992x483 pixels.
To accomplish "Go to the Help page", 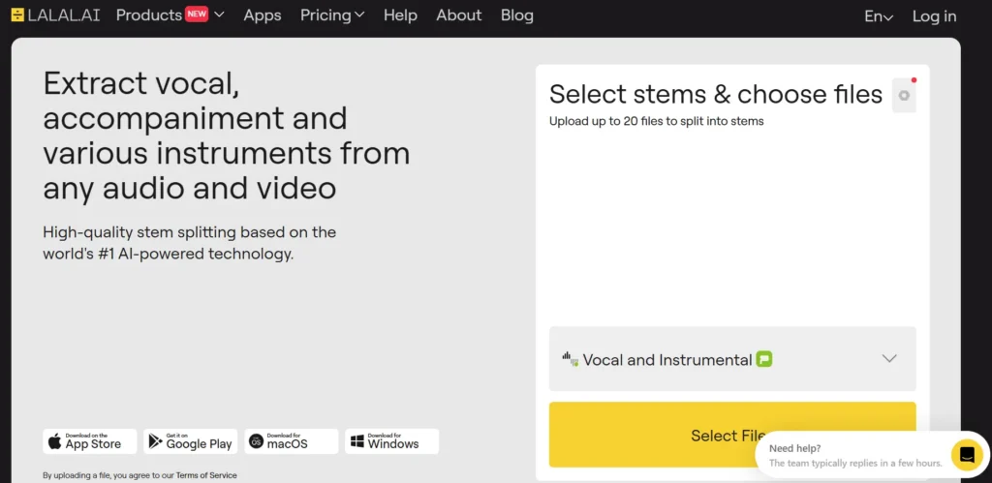I will (x=400, y=15).
